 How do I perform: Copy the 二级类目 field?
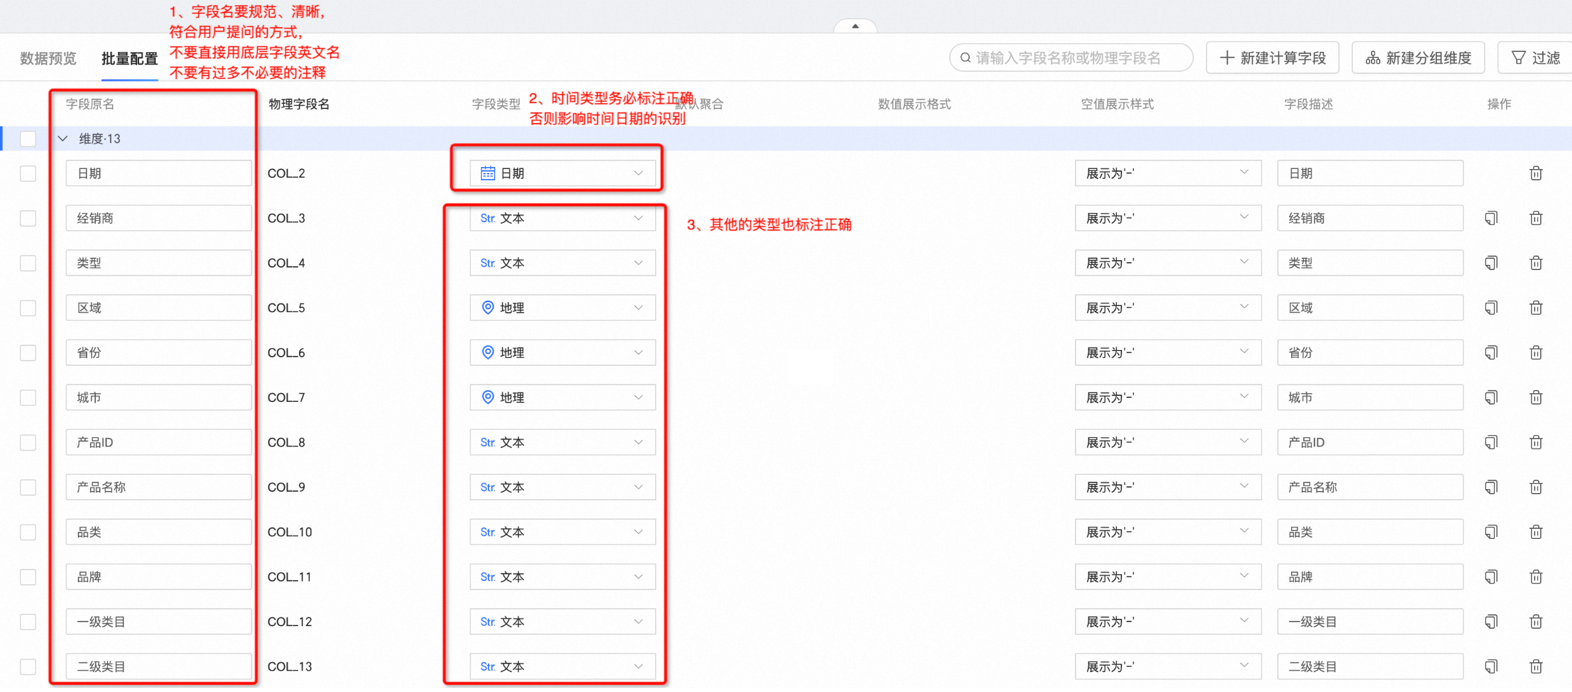pyautogui.click(x=1491, y=666)
